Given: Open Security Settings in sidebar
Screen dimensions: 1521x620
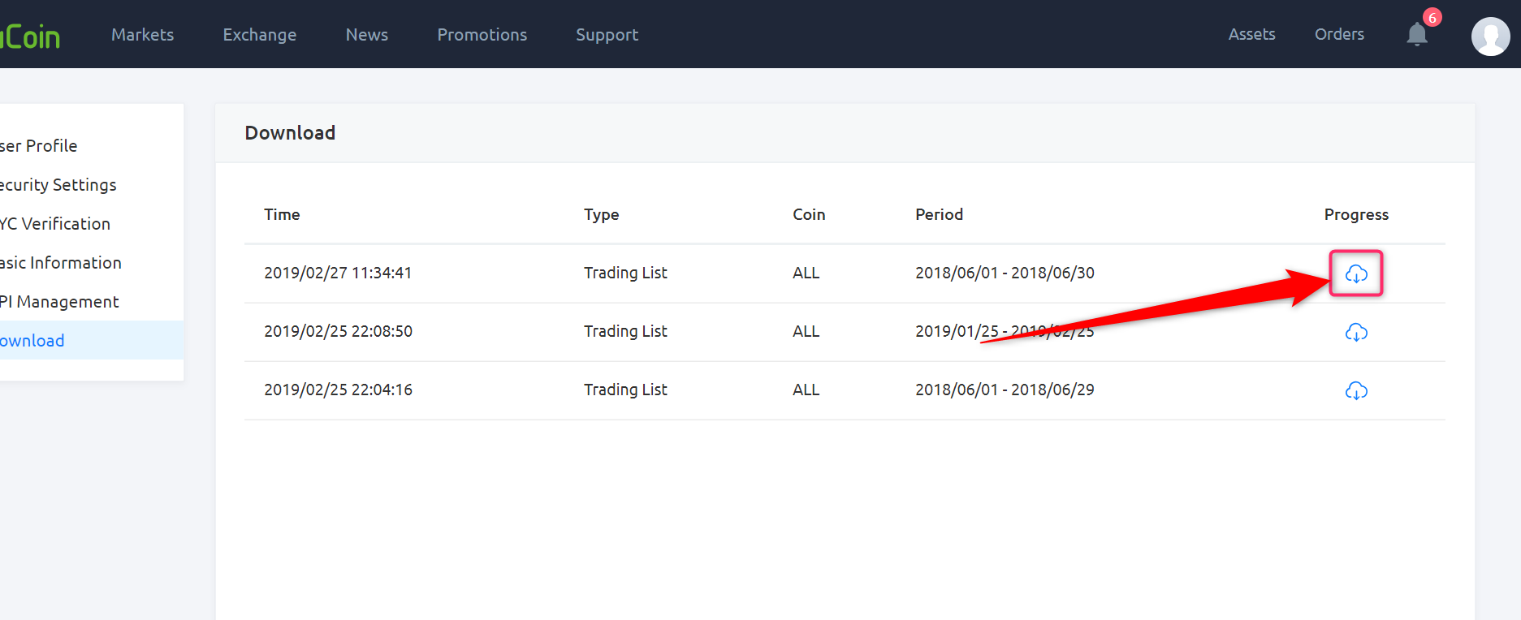Looking at the screenshot, I should click(58, 185).
